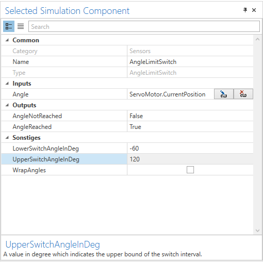Collapse the Inputs section
The height and width of the screenshot is (262, 263).
pyautogui.click(x=7, y=84)
